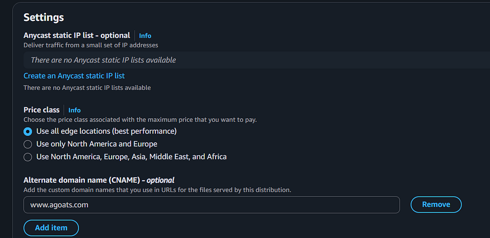Click the Create an Anycast static IP list link

74,76
